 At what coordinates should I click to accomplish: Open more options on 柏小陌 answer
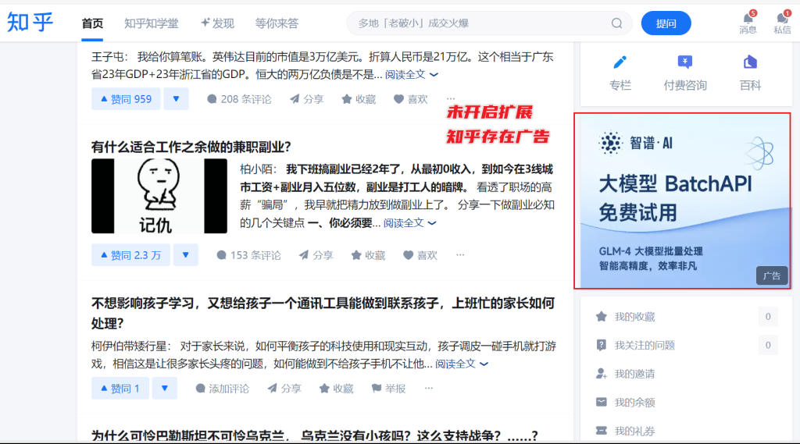[x=460, y=254]
